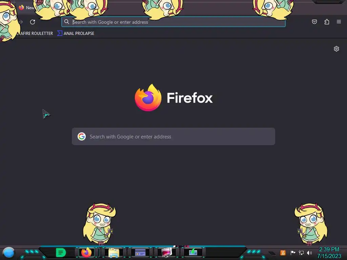
Task: Click the 7/15/2023 date in tray
Action: [329, 256]
